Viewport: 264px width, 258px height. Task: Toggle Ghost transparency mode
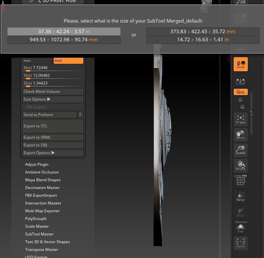(240, 212)
